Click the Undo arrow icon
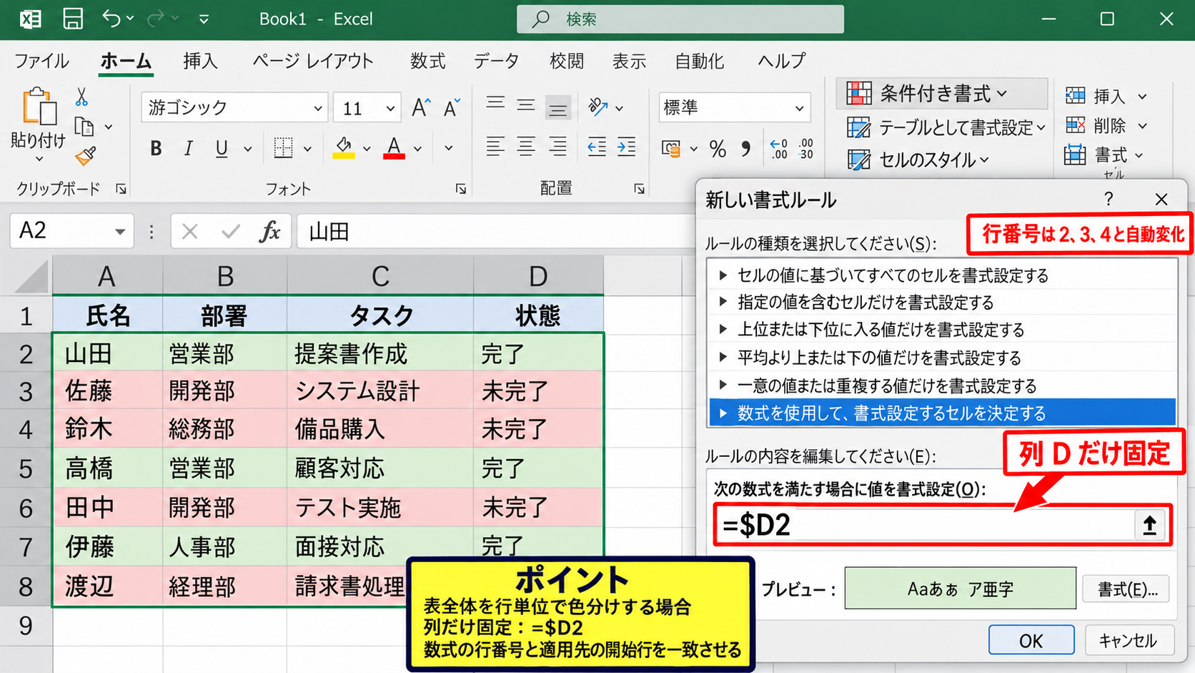This screenshot has width=1195, height=673. [x=111, y=19]
